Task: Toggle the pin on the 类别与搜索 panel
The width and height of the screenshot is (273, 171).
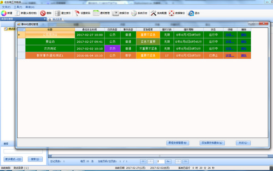Action: 45,19
